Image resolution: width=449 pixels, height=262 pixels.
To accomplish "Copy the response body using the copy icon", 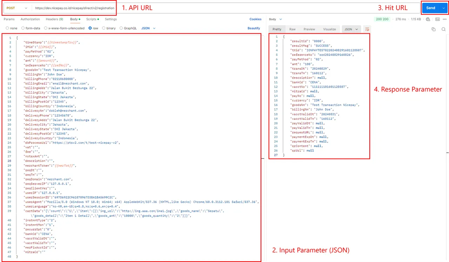I will (434, 29).
